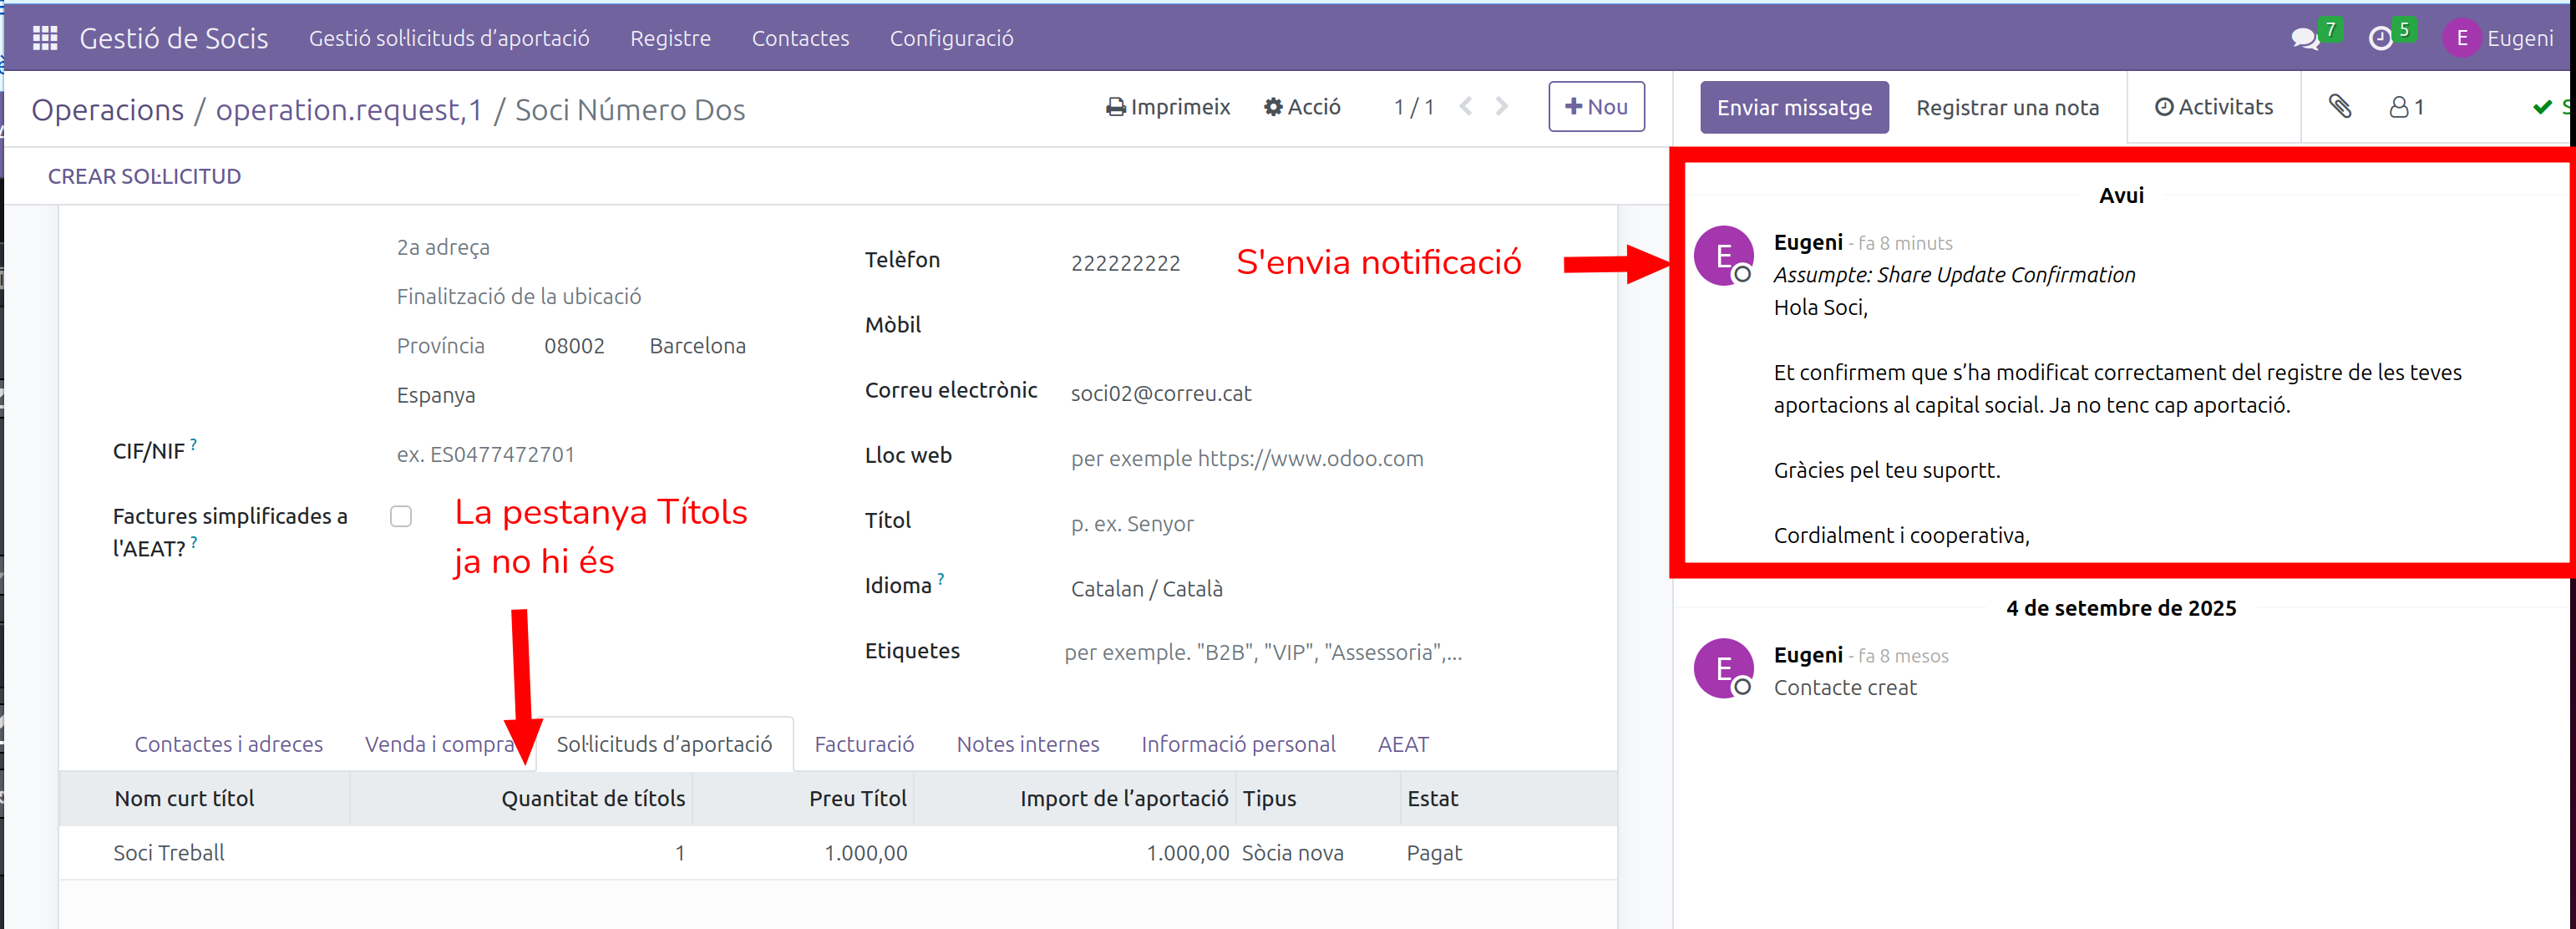Open the Configuració menu
2576x929 pixels.
(951, 38)
